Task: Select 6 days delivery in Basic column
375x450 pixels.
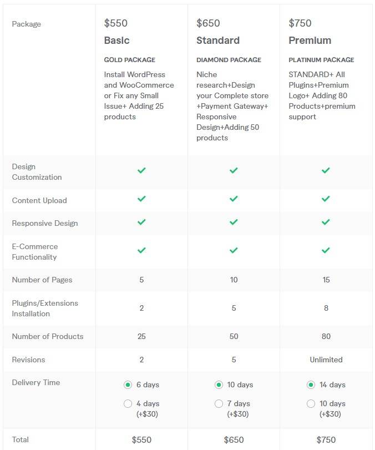Action: click(128, 385)
